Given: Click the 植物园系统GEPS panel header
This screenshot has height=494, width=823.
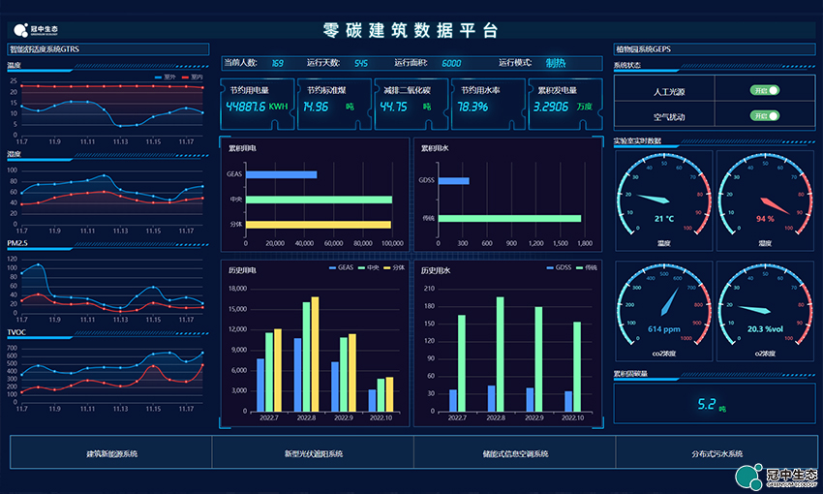Looking at the screenshot, I should [x=711, y=48].
